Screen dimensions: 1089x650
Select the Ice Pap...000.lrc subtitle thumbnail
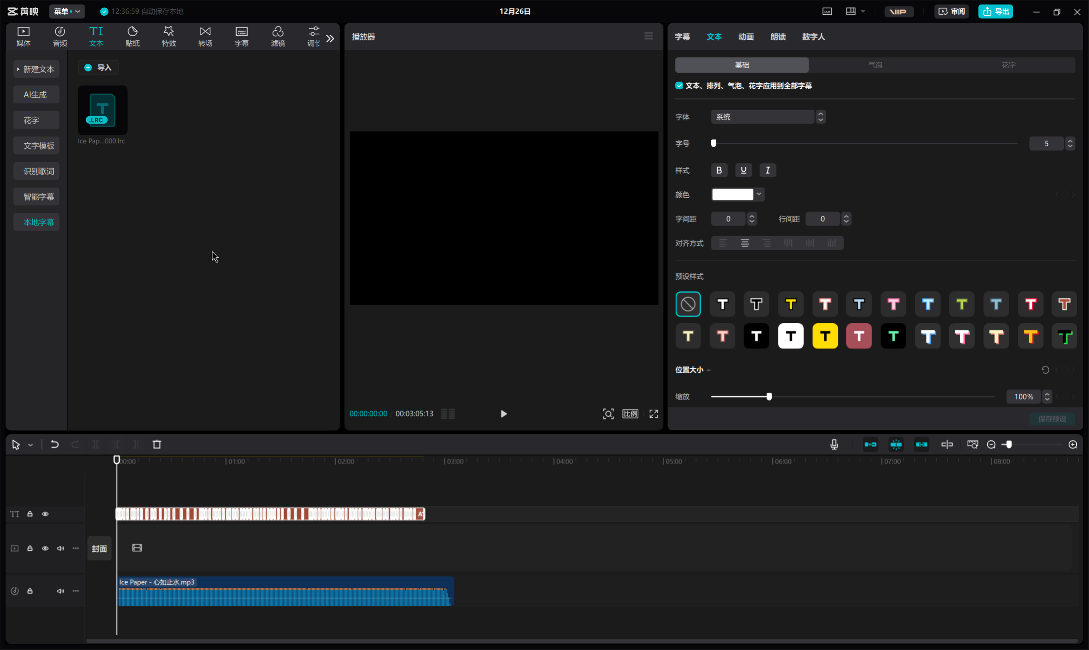[x=103, y=110]
